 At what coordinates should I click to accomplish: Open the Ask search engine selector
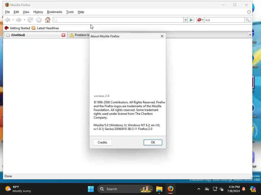tap(200, 20)
